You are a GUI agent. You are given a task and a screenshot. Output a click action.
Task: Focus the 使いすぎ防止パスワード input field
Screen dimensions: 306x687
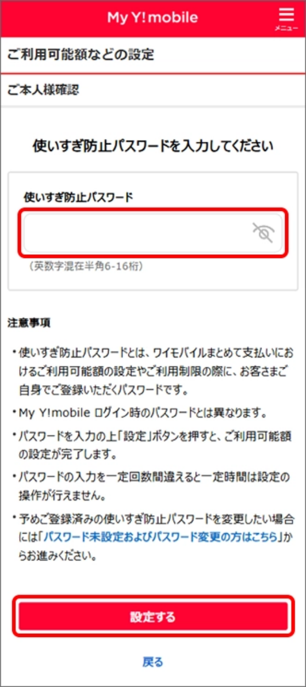click(x=153, y=233)
